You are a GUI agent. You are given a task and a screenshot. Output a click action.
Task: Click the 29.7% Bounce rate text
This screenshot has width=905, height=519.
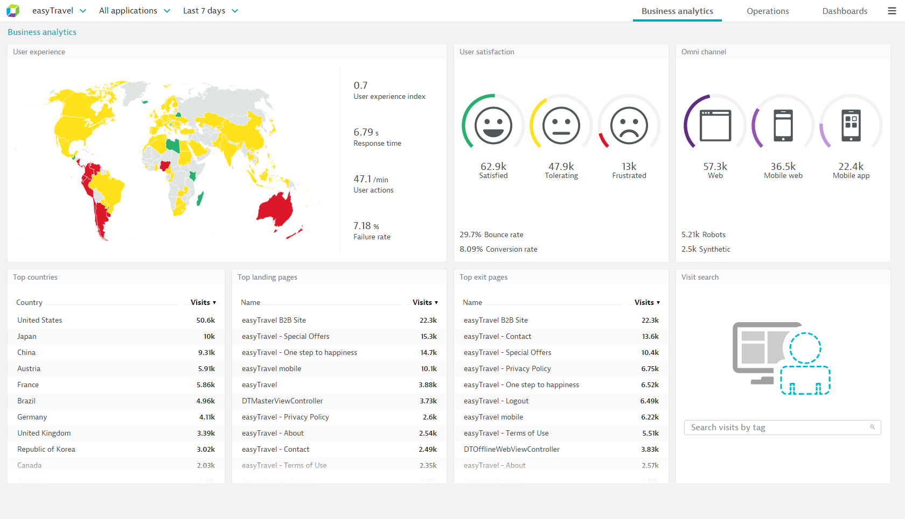coord(491,234)
